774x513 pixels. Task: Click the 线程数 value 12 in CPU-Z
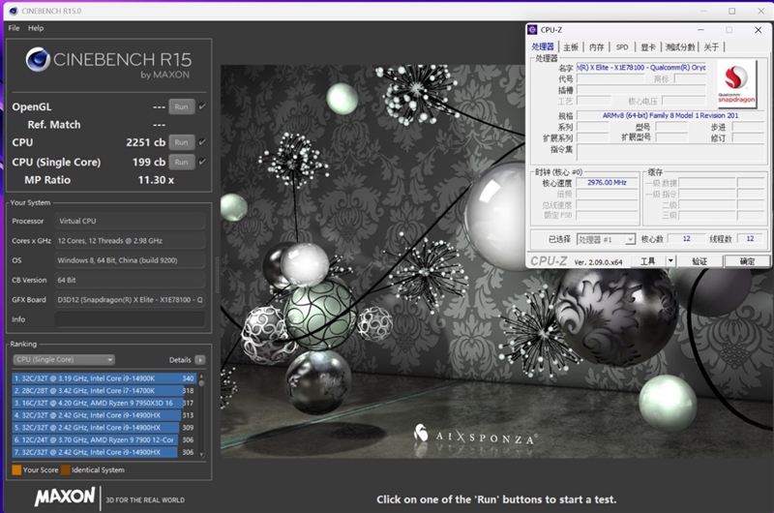[x=751, y=239]
